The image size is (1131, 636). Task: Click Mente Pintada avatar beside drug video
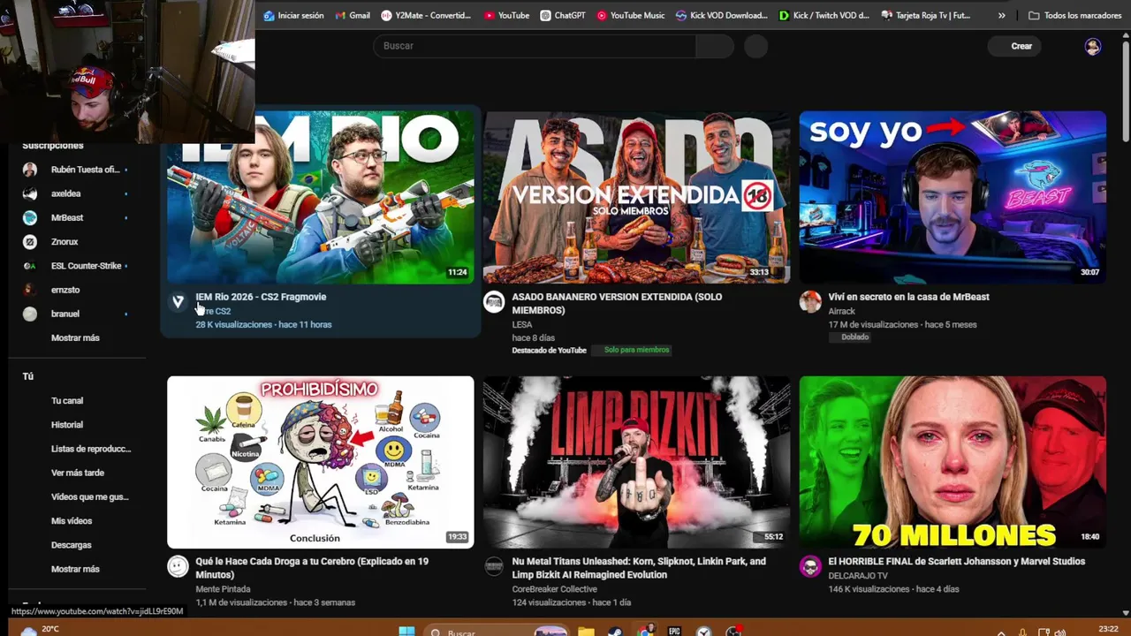(x=178, y=566)
